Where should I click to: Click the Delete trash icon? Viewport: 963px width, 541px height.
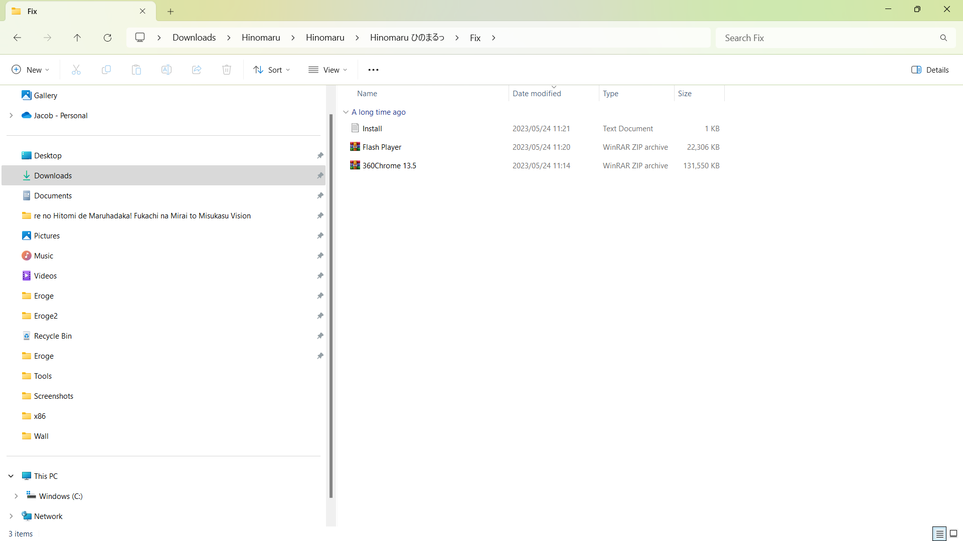[227, 70]
